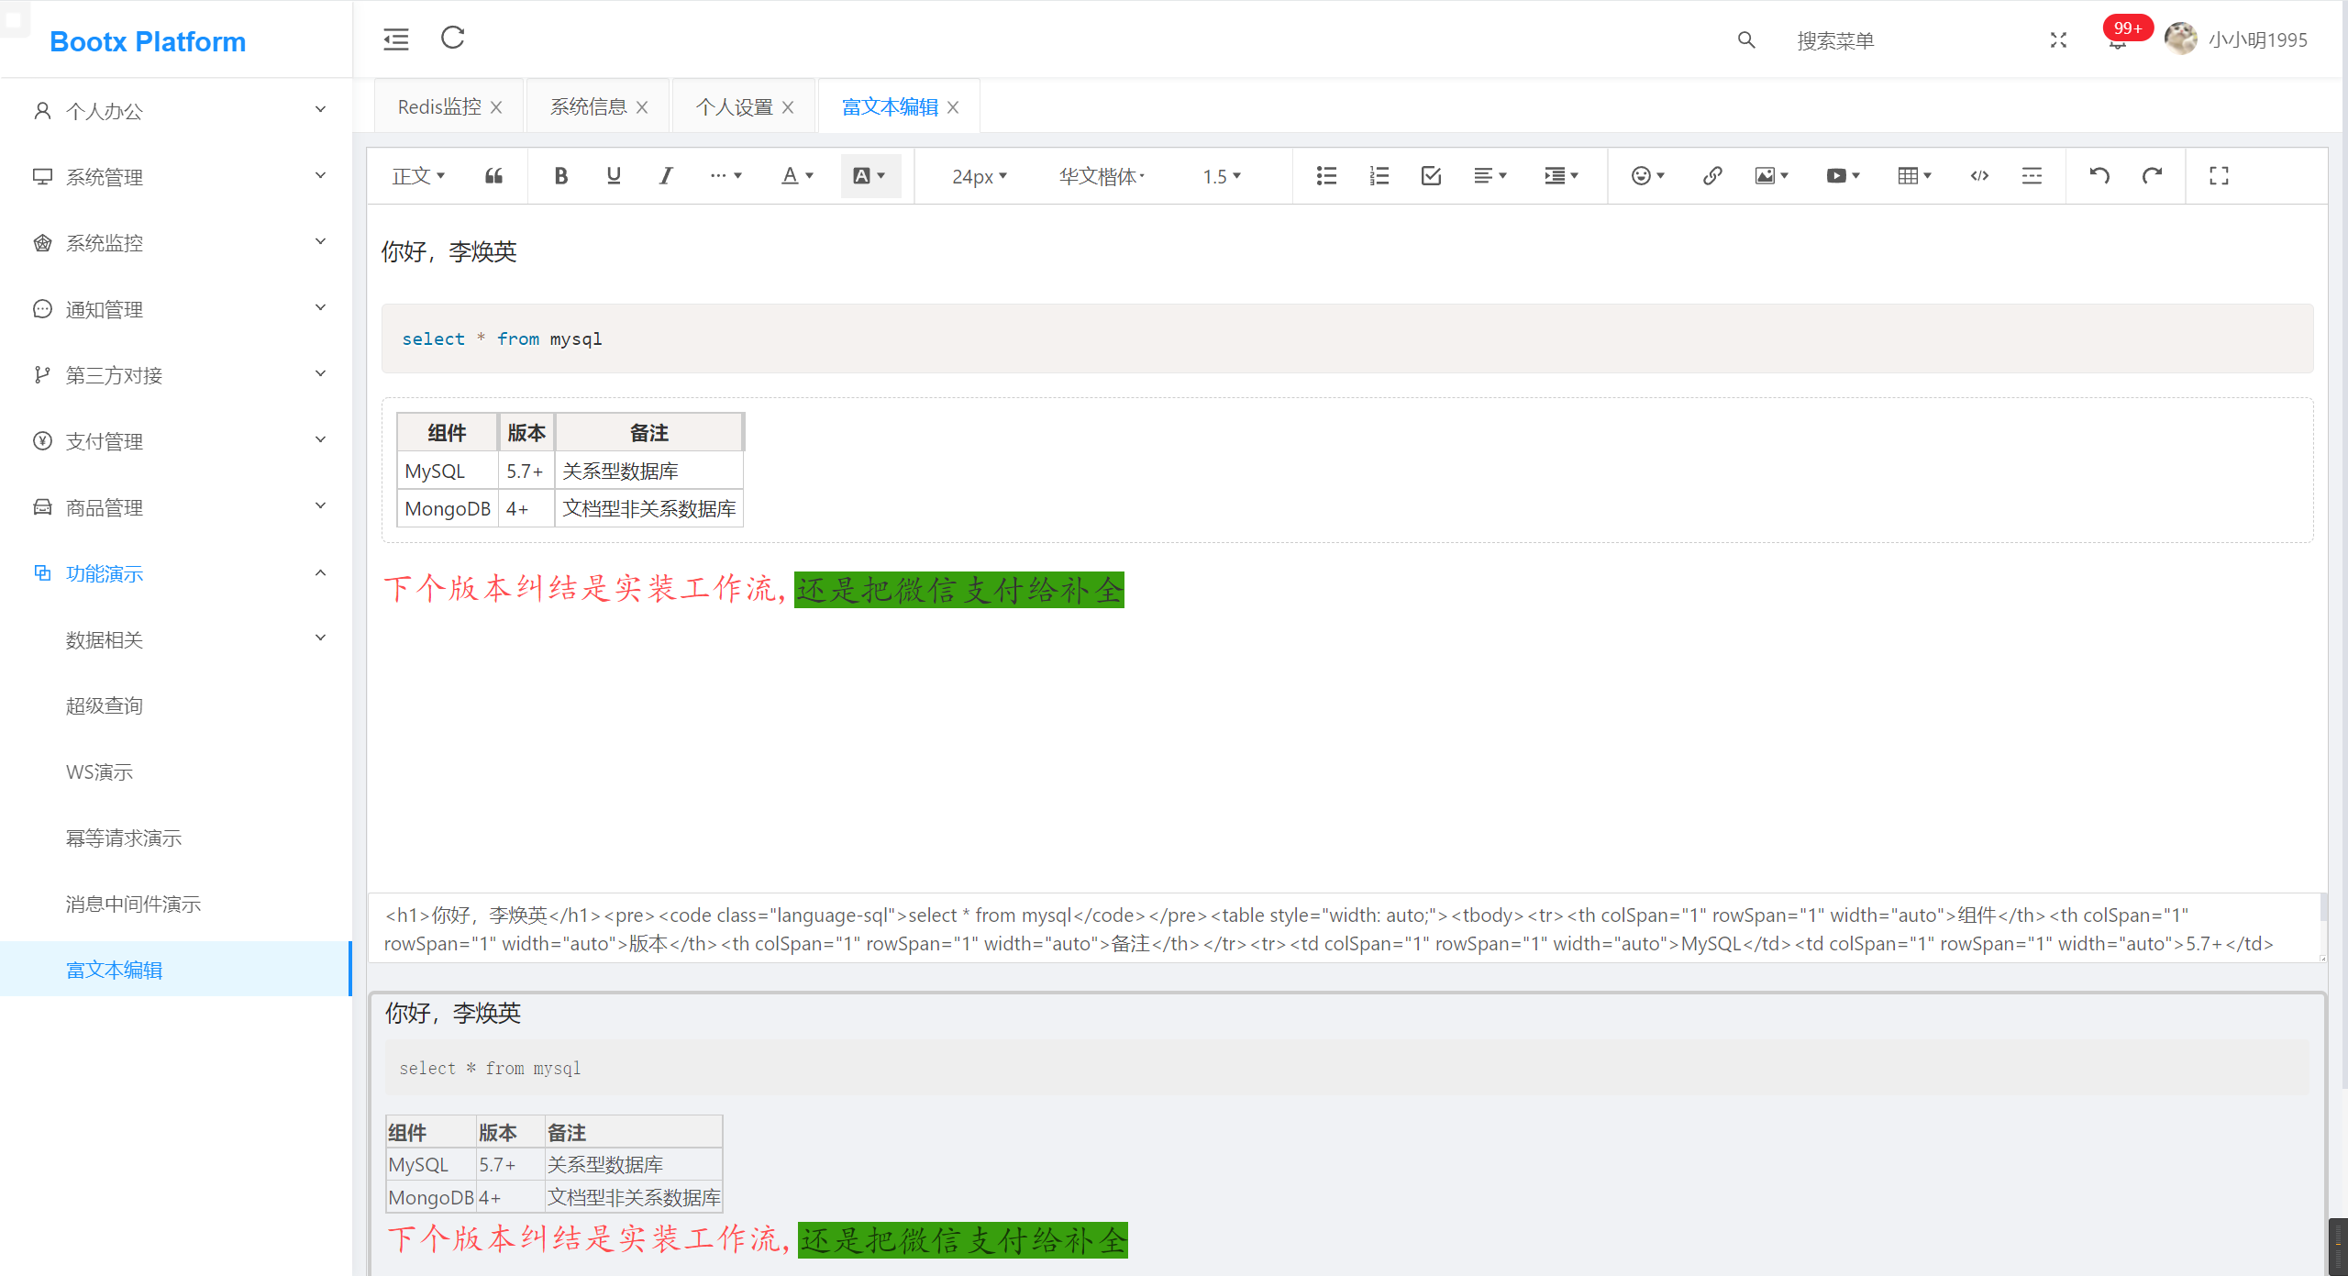Insert a divider line via toolbar icon
The width and height of the screenshot is (2348, 1276).
2032,176
